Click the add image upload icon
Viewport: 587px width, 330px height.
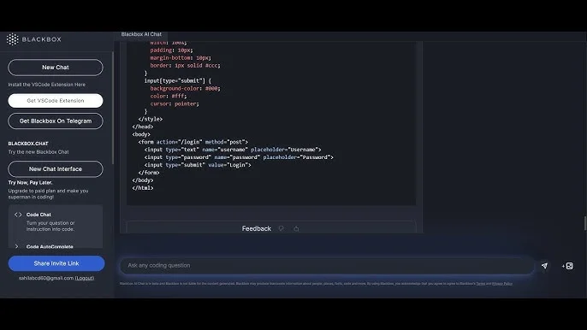click(567, 266)
